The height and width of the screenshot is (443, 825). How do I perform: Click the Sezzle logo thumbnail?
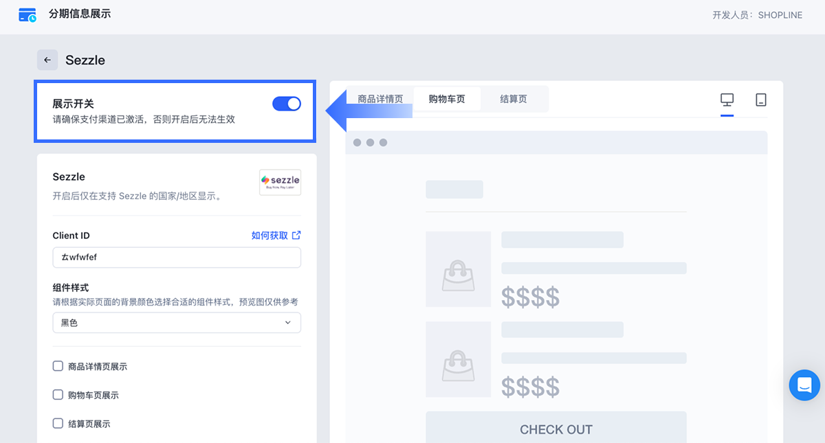click(x=280, y=182)
